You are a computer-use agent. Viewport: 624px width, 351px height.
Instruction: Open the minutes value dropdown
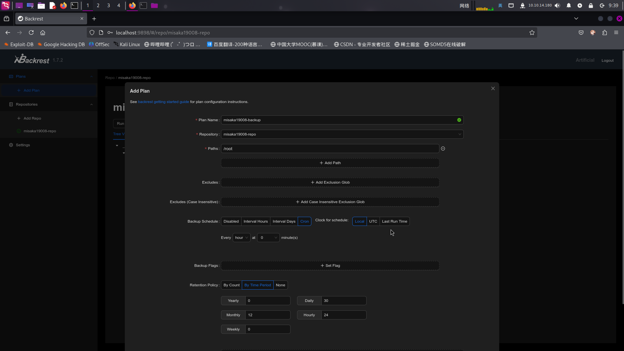point(268,238)
